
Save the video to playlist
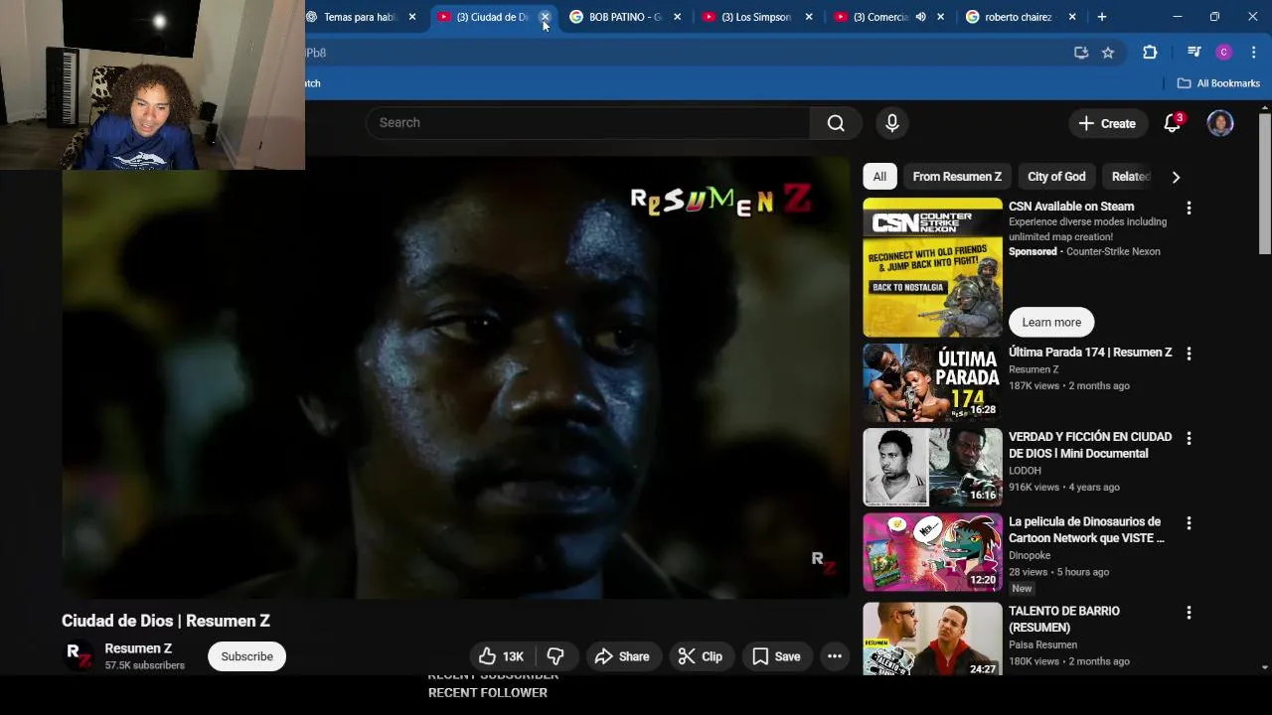coord(776,656)
